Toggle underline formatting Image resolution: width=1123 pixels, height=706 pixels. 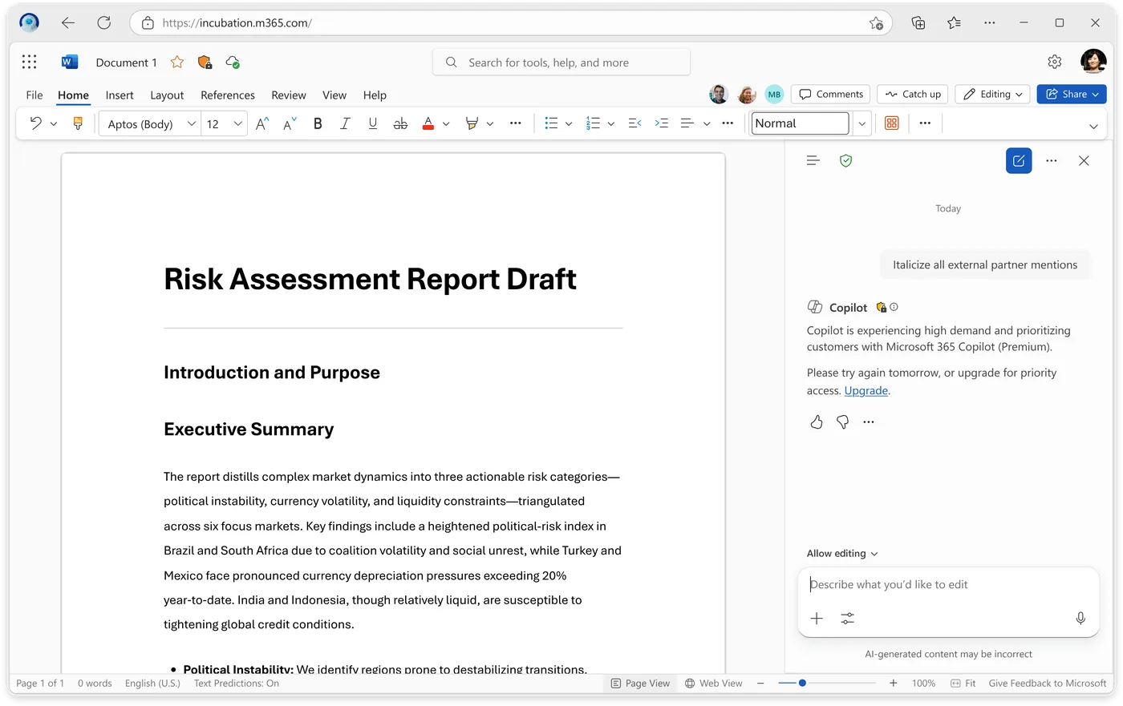click(372, 123)
